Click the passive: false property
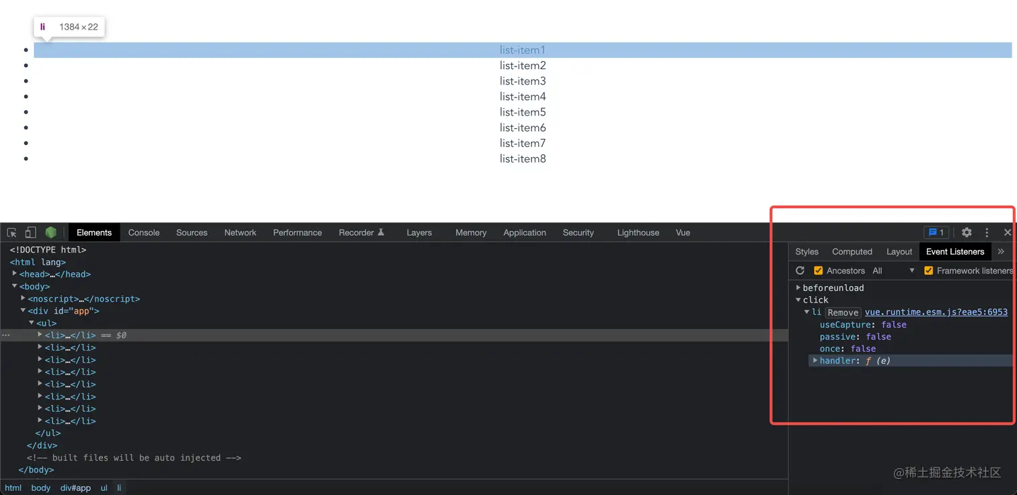 tap(855, 336)
